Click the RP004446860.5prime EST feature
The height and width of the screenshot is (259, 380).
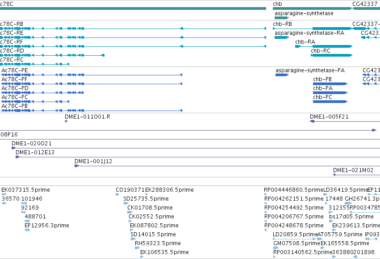point(265,194)
